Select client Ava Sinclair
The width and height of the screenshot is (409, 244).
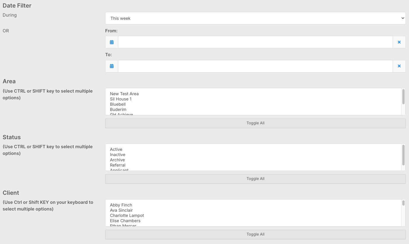coord(253,210)
